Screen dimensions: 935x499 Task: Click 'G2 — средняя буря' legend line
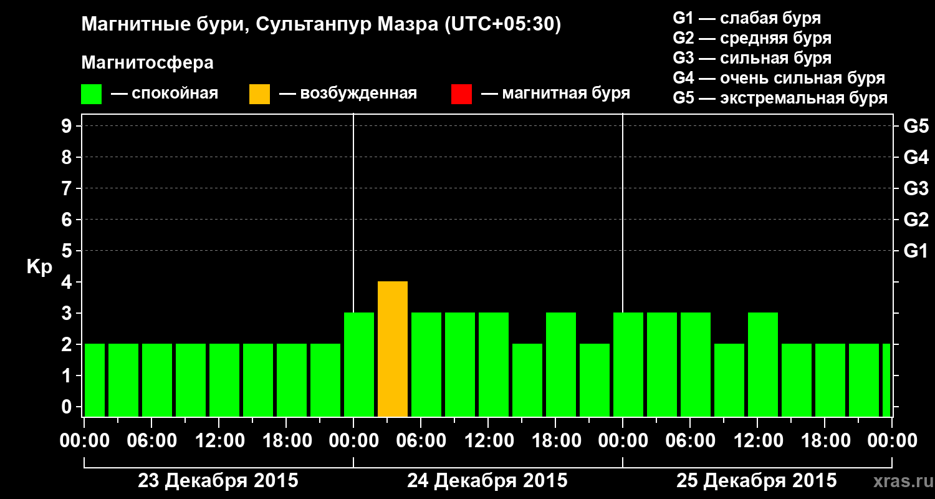(x=752, y=38)
